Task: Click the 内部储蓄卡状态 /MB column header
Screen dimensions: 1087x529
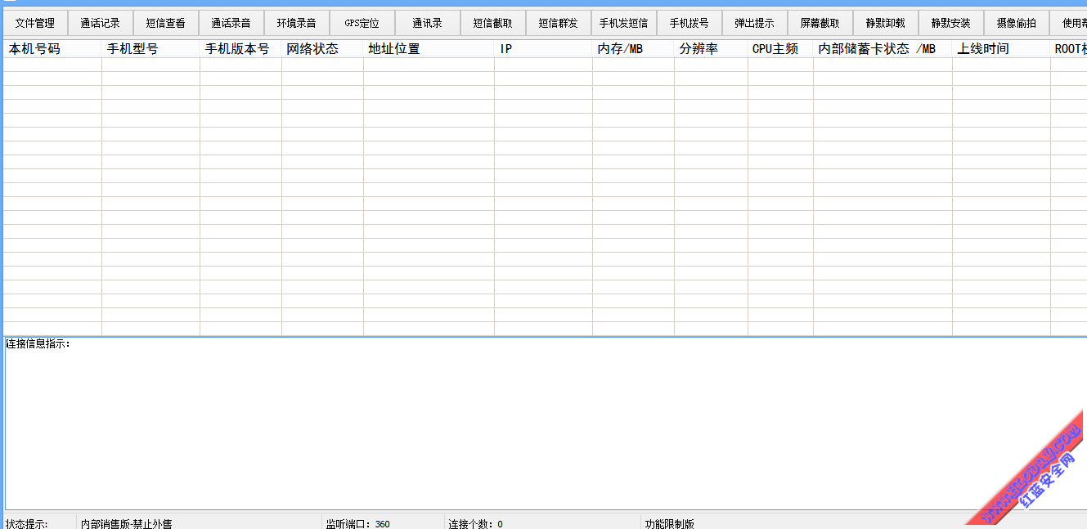Action: coord(883,49)
